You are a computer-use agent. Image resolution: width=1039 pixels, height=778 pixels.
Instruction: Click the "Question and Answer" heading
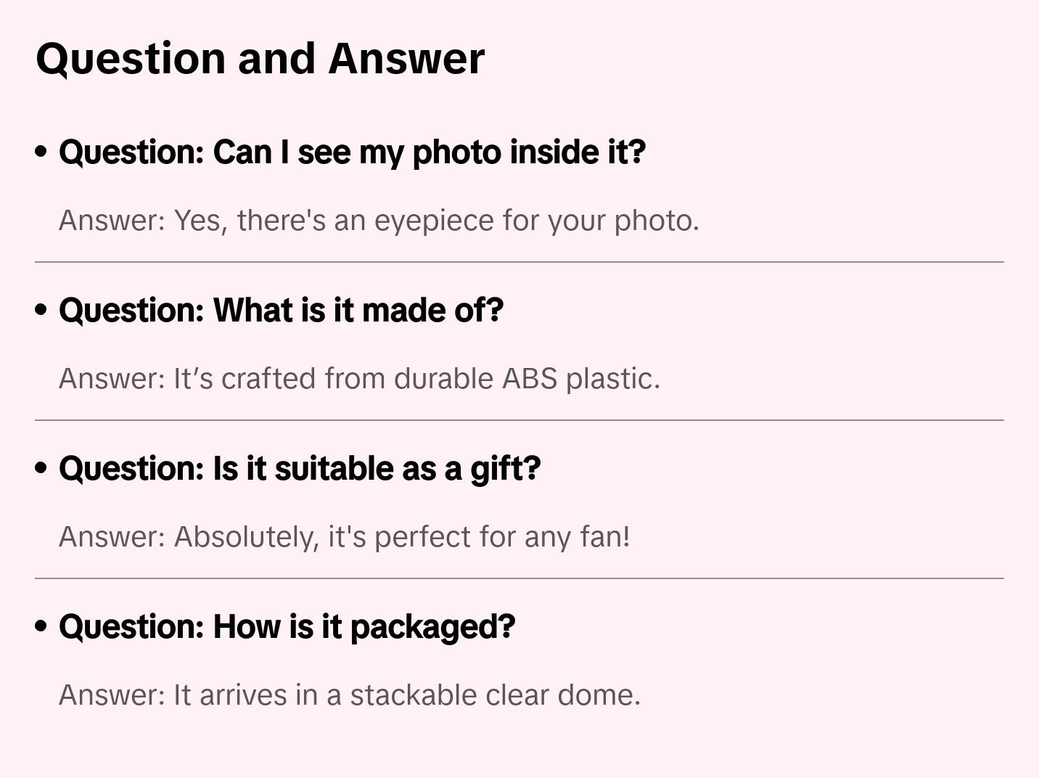(260, 58)
